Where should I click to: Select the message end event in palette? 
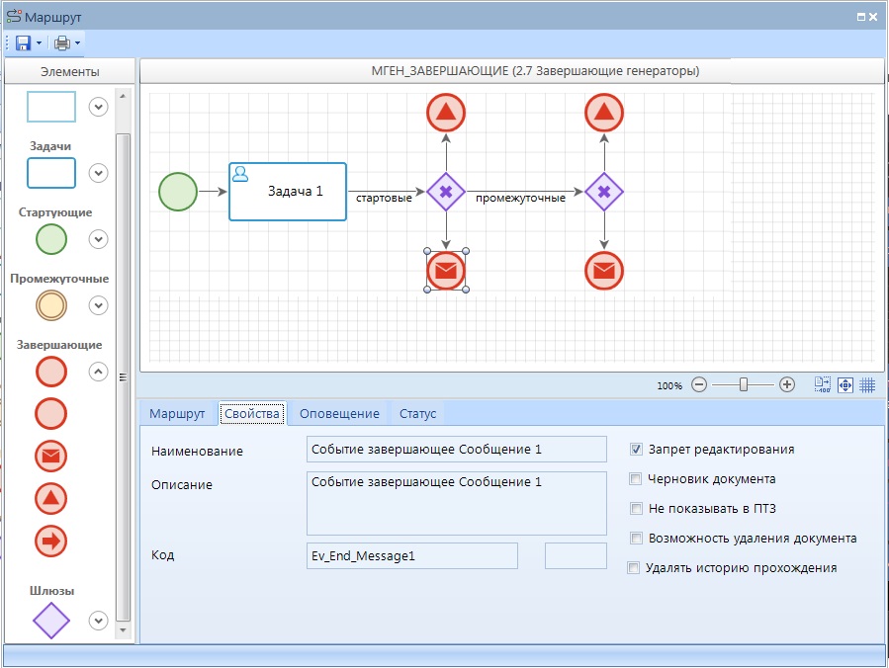pyautogui.click(x=51, y=456)
